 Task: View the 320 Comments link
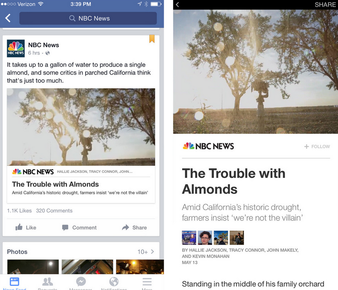(54, 211)
